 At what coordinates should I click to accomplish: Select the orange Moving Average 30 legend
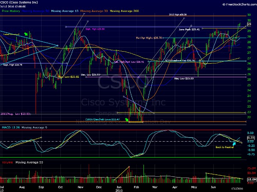click(94, 11)
